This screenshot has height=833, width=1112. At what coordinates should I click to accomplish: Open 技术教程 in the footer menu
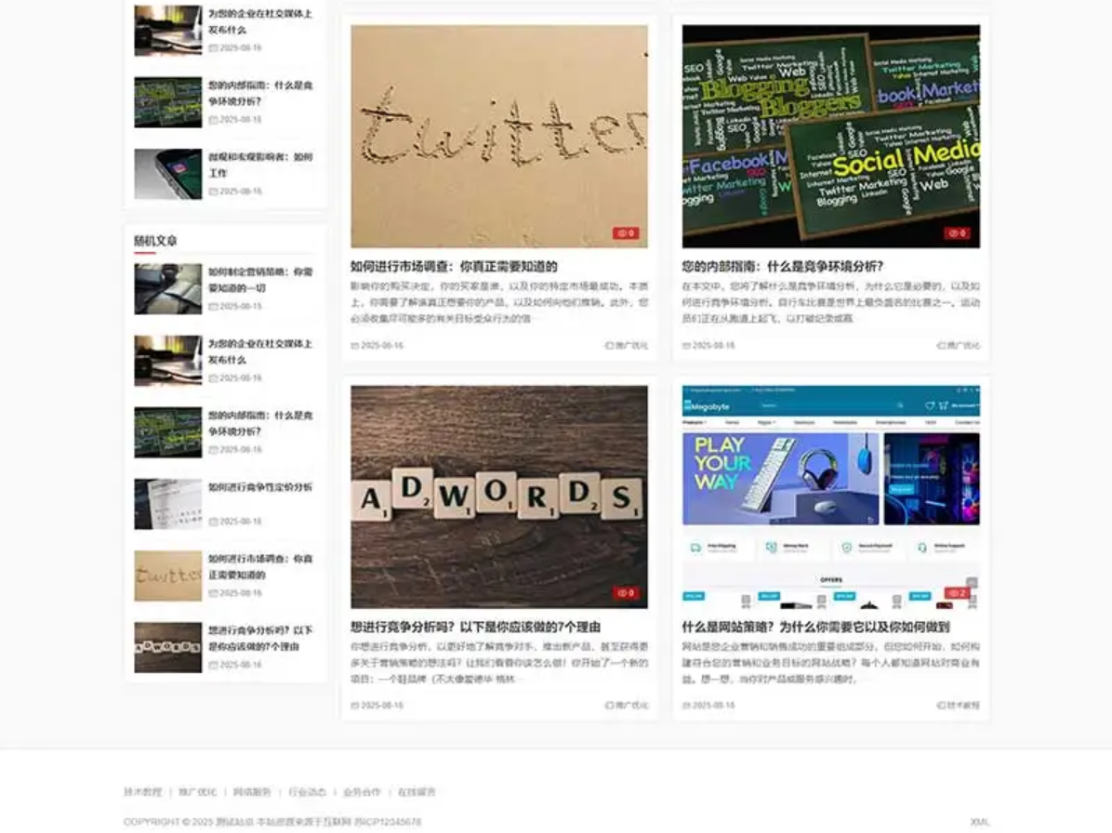pos(143,792)
